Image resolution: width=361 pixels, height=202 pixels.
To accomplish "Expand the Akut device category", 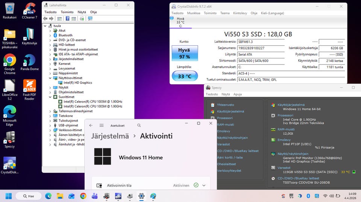I will 50,30.
